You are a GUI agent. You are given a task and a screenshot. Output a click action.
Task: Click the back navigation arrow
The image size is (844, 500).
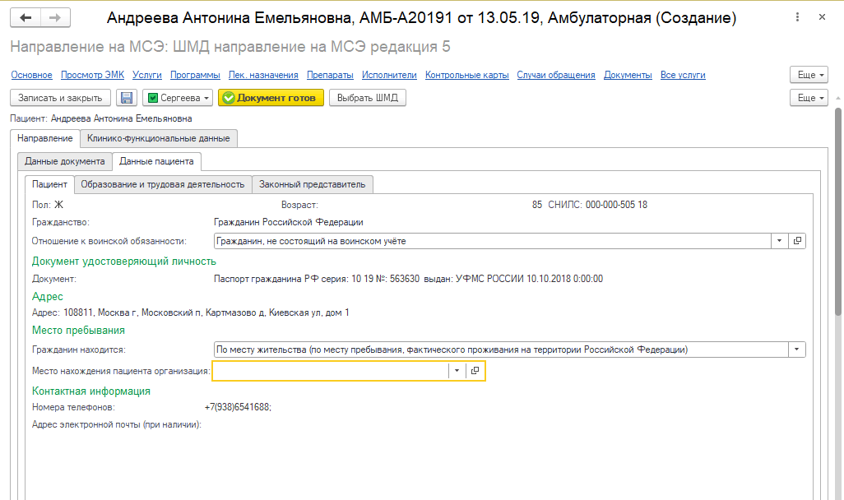(x=26, y=17)
